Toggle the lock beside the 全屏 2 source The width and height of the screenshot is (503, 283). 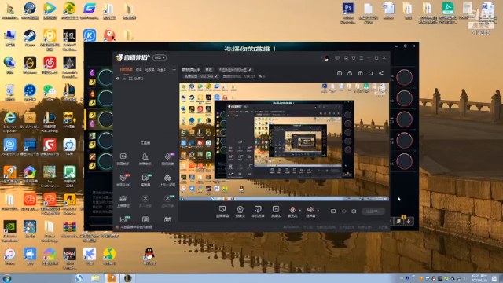[124, 79]
